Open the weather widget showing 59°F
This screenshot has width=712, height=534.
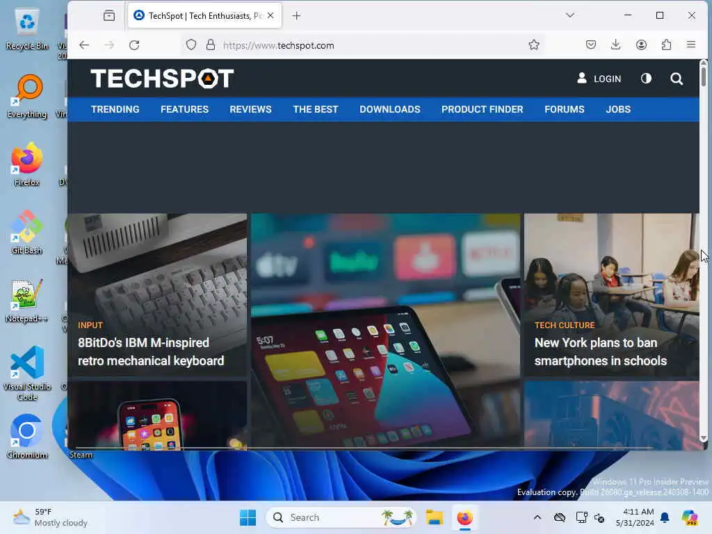[50, 517]
